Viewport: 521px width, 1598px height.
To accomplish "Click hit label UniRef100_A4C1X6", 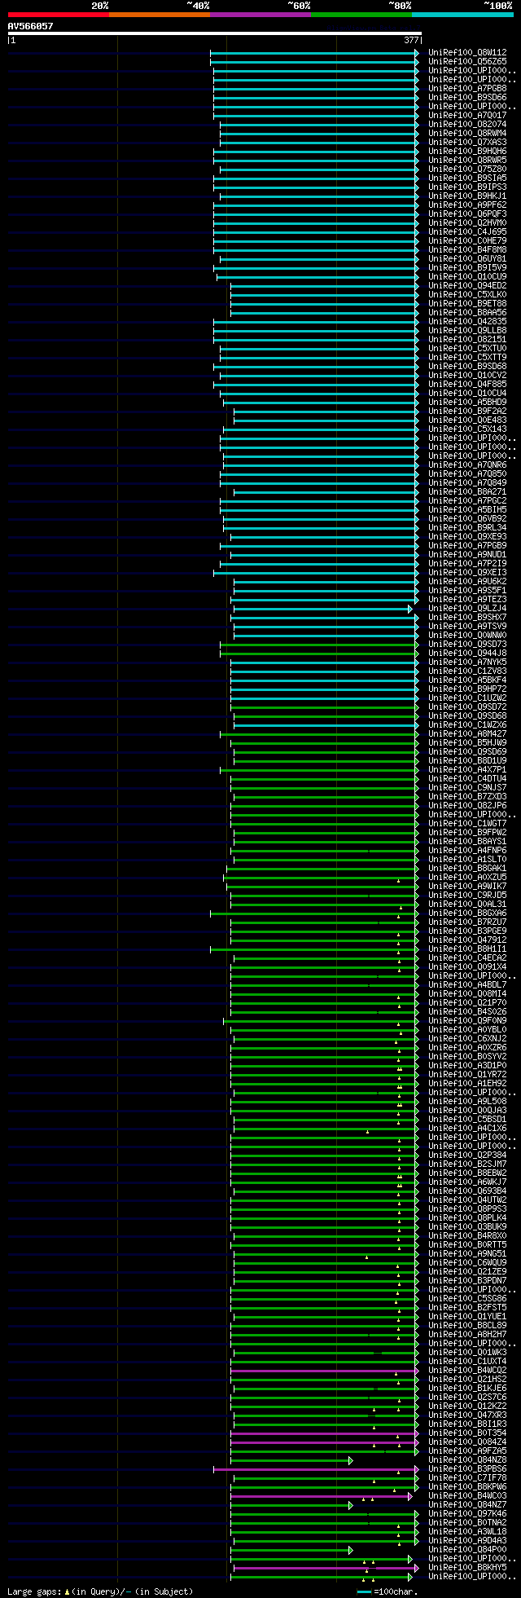I will point(467,1129).
